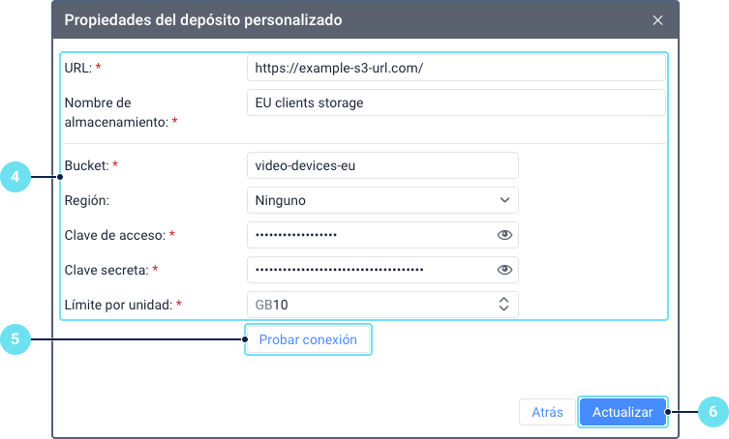Click the Clave de acceso: label
Image resolution: width=729 pixels, height=439 pixels.
(115, 235)
